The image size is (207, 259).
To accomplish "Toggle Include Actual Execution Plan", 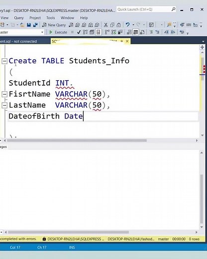I will tap(107, 32).
